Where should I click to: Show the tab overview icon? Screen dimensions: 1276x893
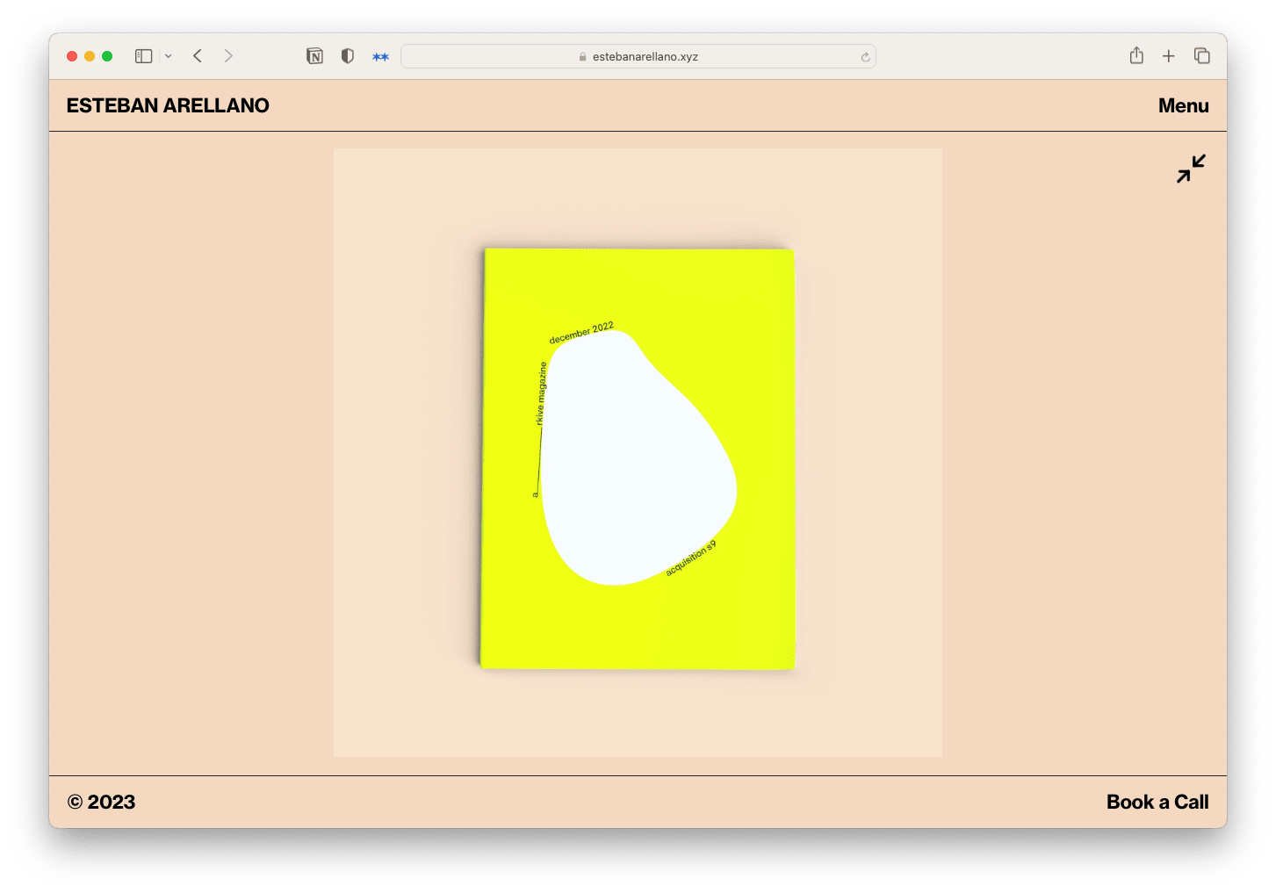click(x=1202, y=56)
